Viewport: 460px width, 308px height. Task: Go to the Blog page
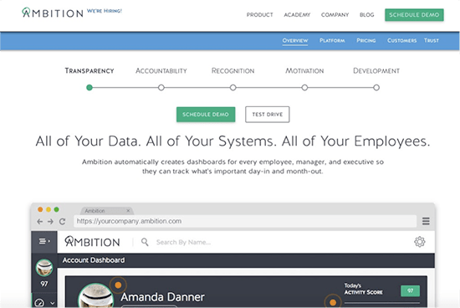coord(366,15)
